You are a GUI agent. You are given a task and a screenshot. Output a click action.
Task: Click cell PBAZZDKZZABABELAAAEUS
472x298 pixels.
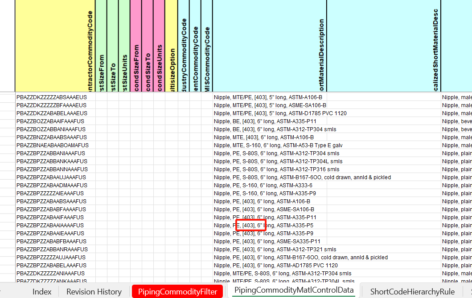pyautogui.click(x=55, y=113)
